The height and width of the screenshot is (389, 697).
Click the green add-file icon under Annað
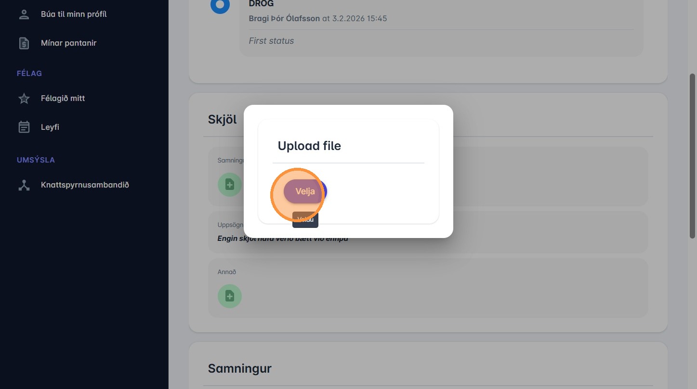coord(230,296)
